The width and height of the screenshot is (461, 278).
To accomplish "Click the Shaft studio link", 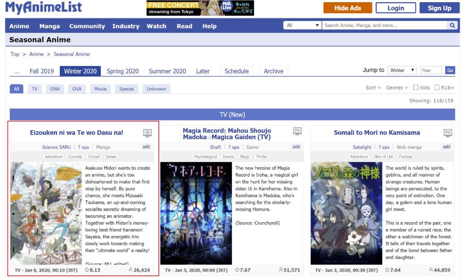I will coord(216,147).
